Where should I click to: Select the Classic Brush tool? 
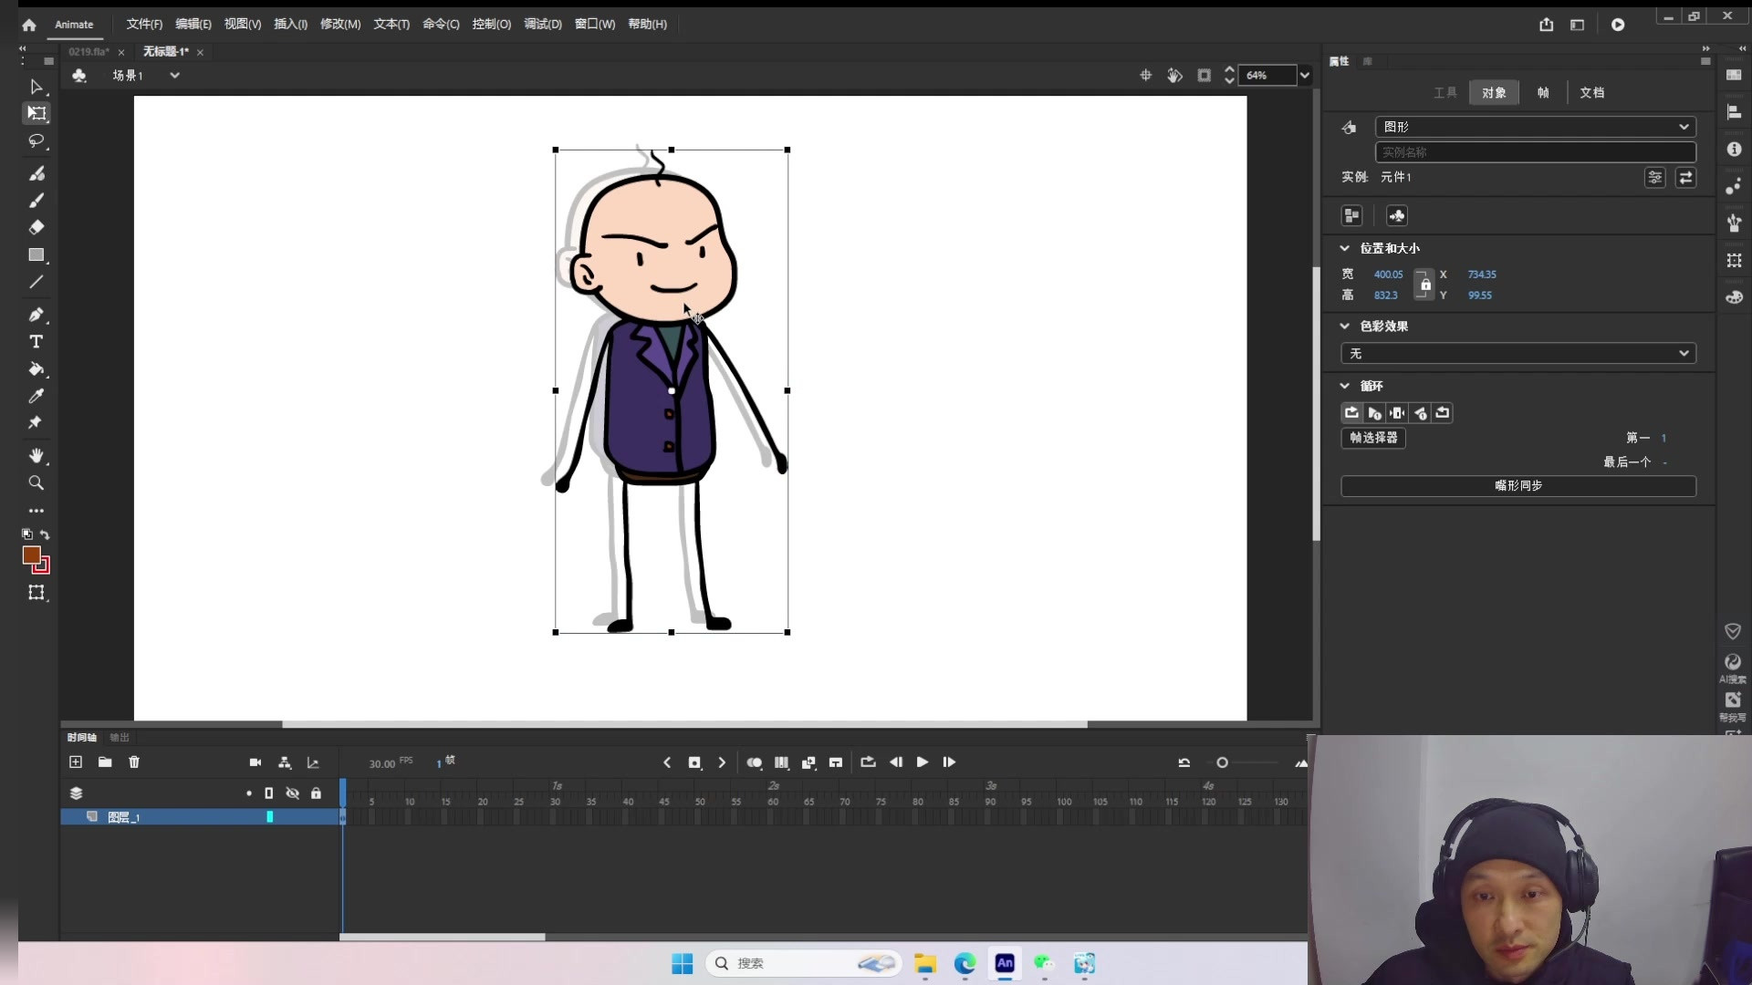(36, 201)
